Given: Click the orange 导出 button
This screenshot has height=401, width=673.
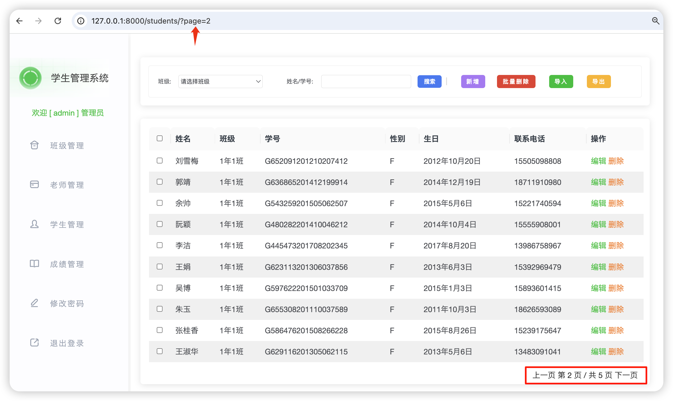Looking at the screenshot, I should click(598, 81).
